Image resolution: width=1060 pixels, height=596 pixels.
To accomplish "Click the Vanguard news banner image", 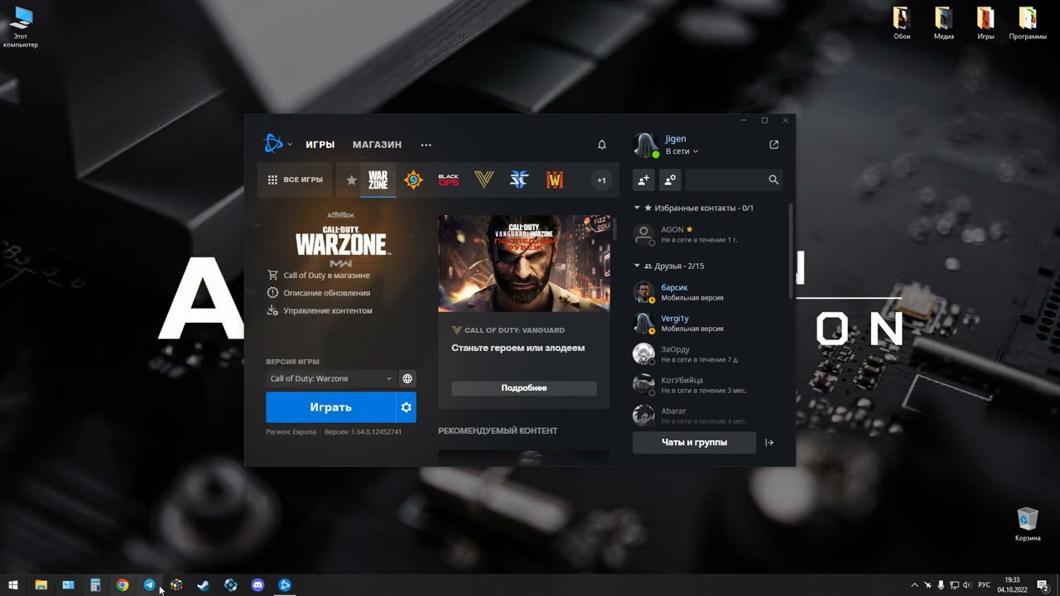I will click(524, 263).
